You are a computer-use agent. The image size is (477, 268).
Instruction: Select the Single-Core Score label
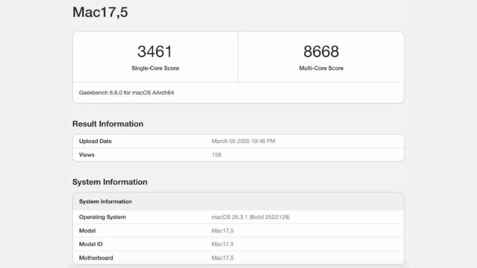[x=155, y=68]
